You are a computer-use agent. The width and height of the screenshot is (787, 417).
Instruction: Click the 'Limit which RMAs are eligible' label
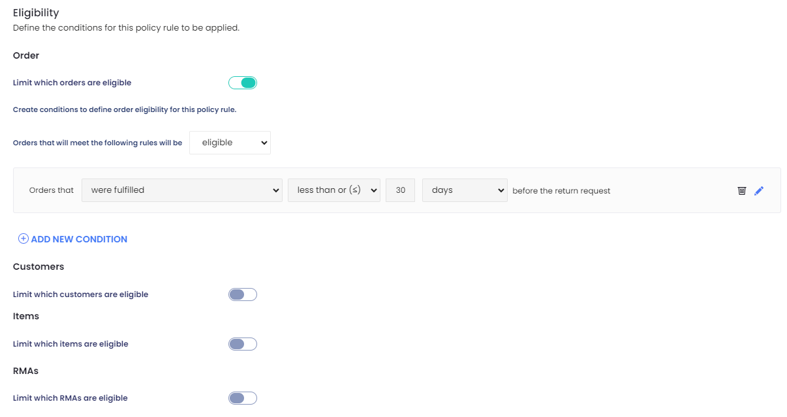tap(70, 398)
